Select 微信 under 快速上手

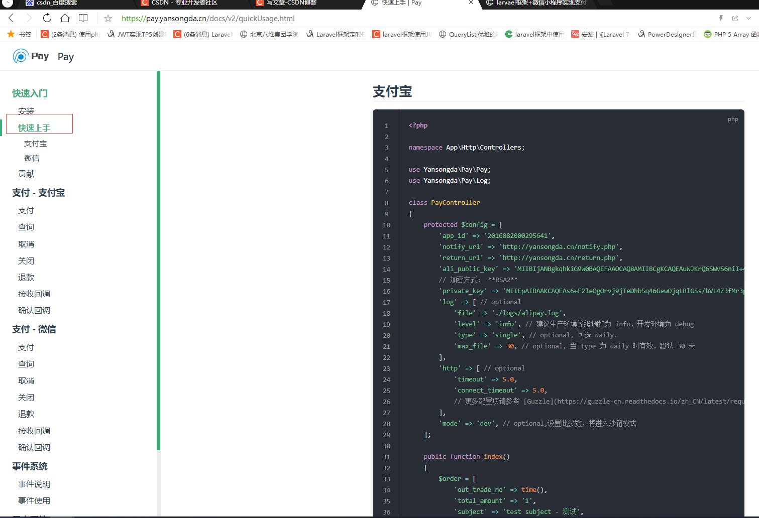[32, 158]
